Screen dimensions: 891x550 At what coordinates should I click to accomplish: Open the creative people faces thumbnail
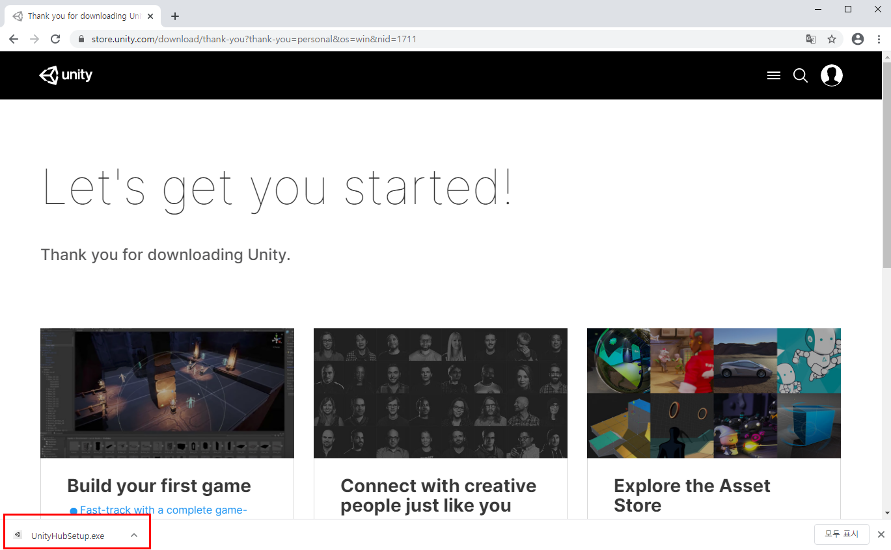[441, 393]
